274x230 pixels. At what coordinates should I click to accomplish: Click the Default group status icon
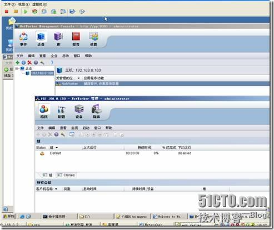pos(42,153)
